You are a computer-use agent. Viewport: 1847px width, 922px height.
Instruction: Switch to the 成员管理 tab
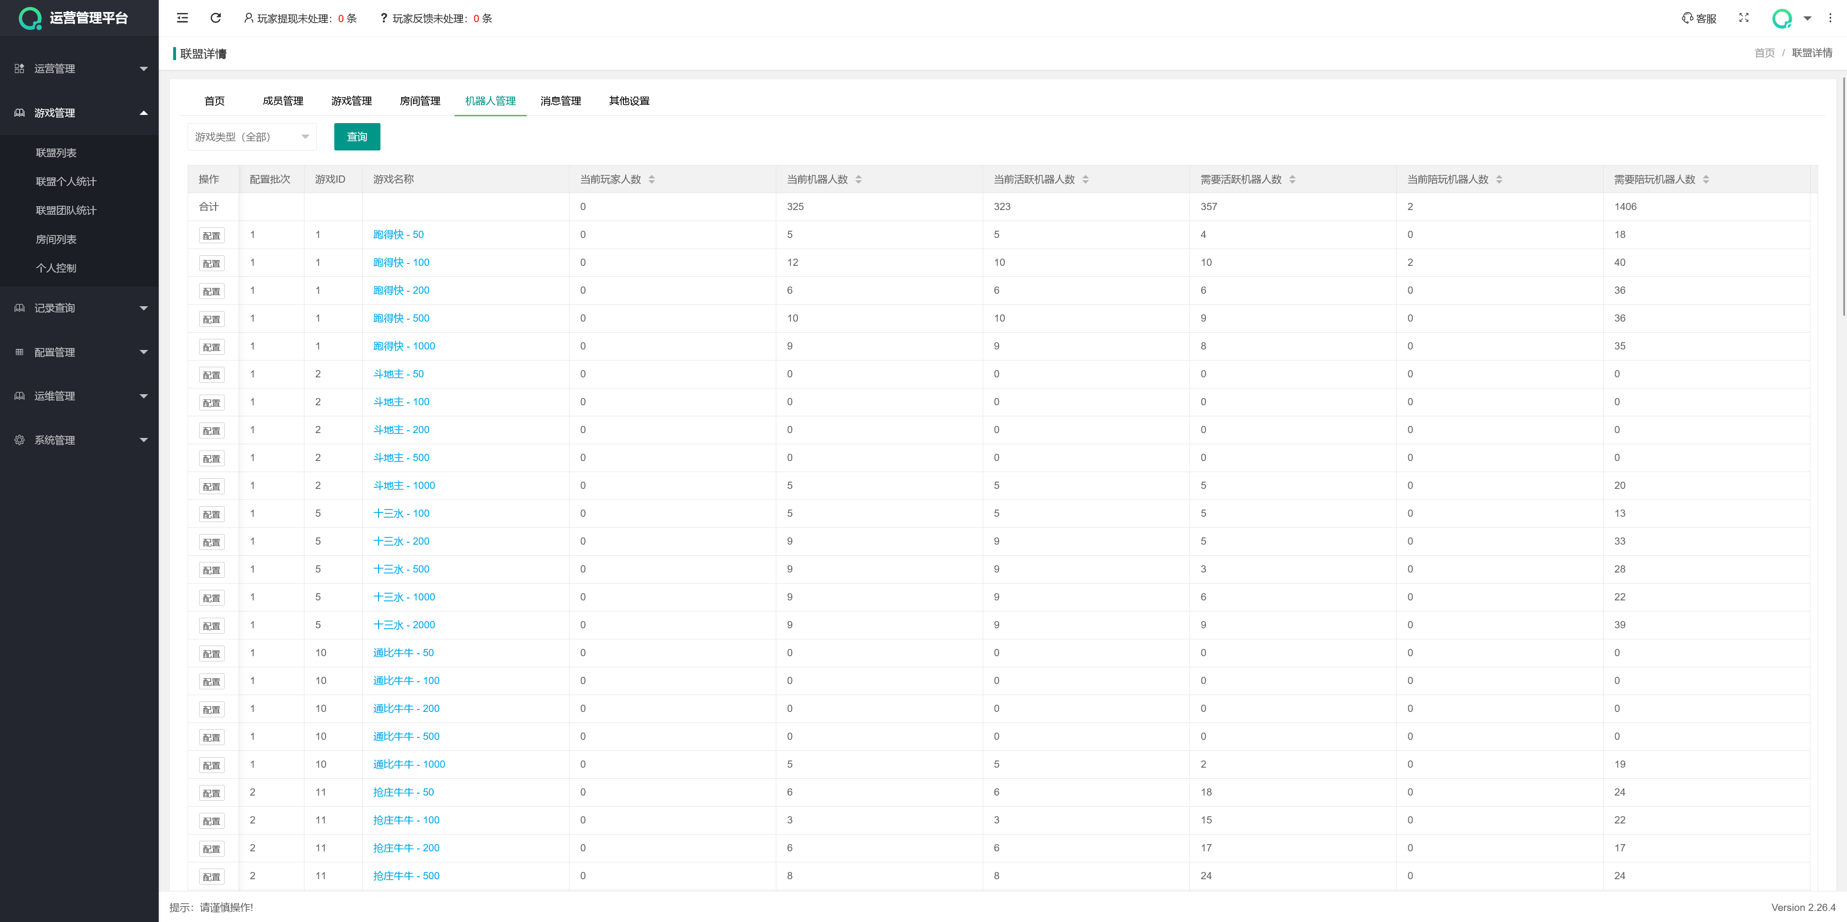pyautogui.click(x=282, y=101)
